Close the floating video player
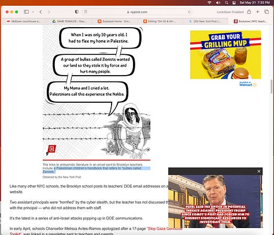The image size is (274, 235). [259, 171]
